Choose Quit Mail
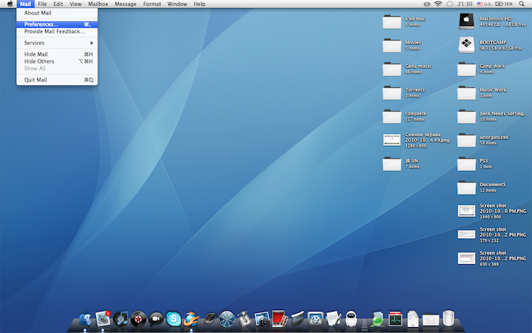Viewport: 532px width, 333px height. 57,80
